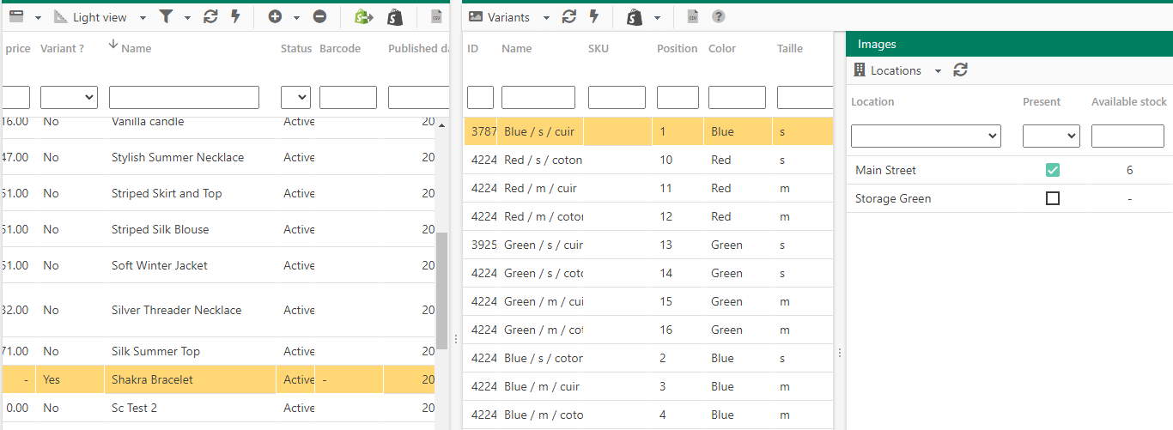Sort by the Barcode column header
Image resolution: width=1173 pixels, height=430 pixels.
340,49
